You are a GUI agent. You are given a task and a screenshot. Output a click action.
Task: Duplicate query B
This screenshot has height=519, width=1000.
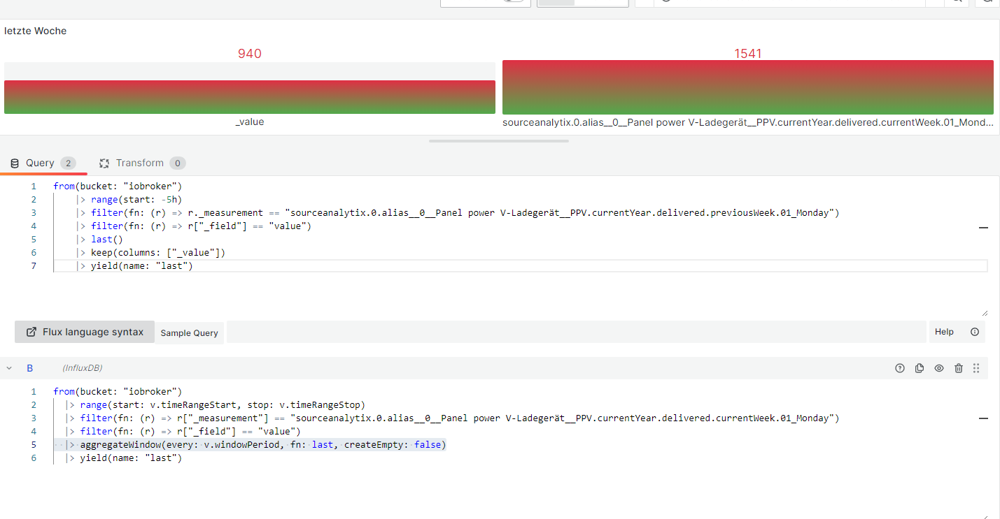(920, 368)
